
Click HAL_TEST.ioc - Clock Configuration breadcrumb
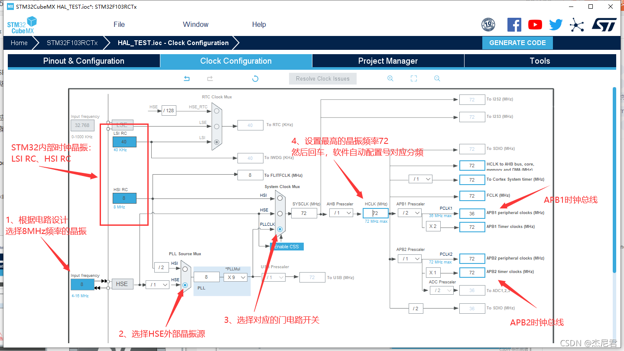pos(173,43)
